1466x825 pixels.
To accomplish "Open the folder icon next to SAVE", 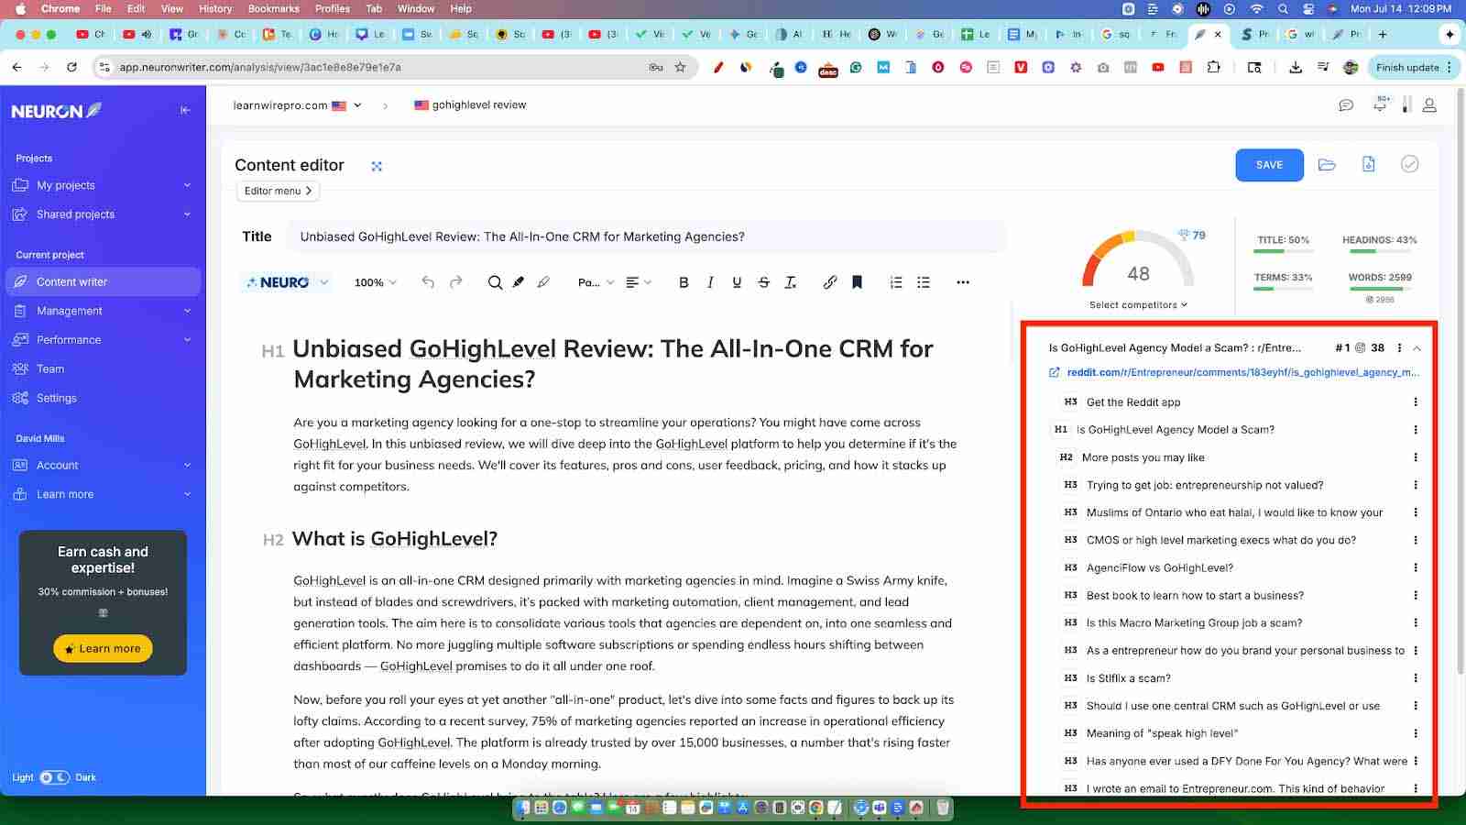I will pos(1327,164).
